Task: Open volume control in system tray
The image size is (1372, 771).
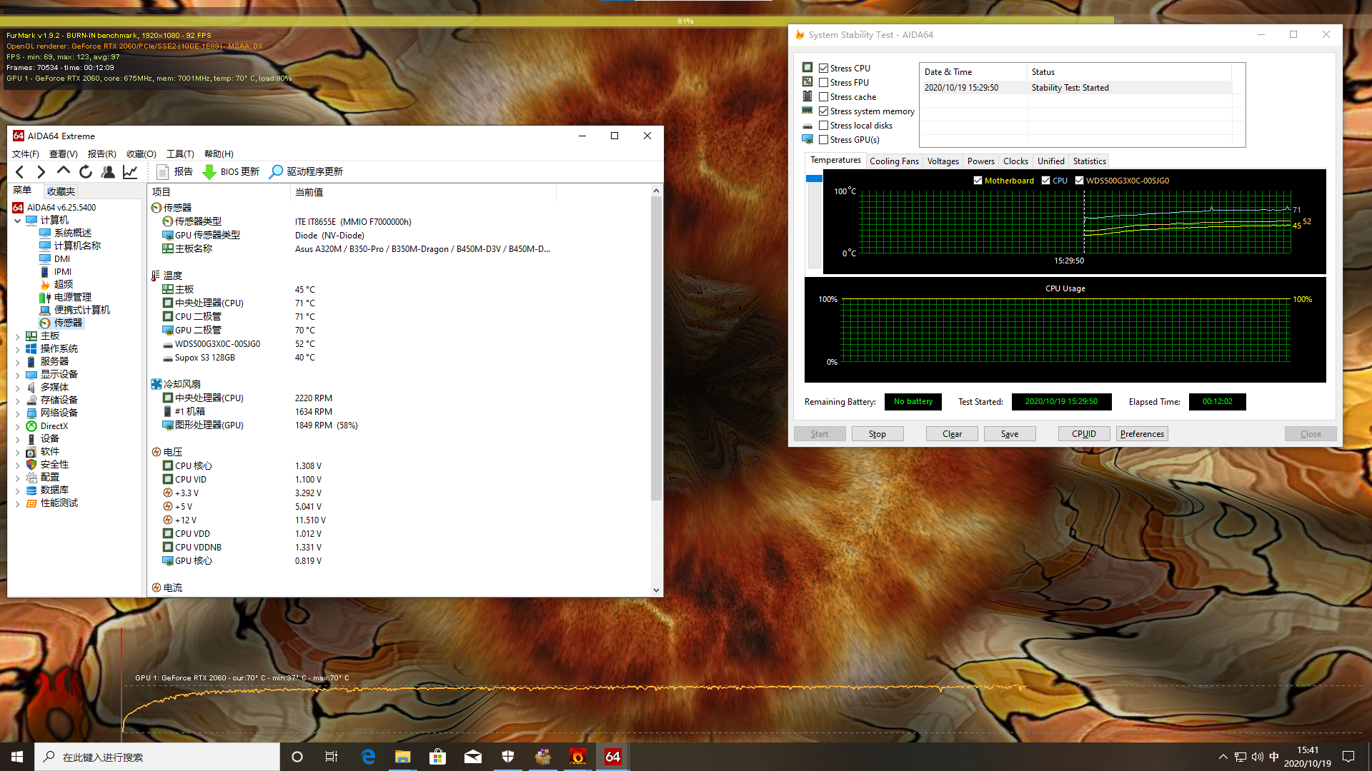Action: coord(1257,757)
